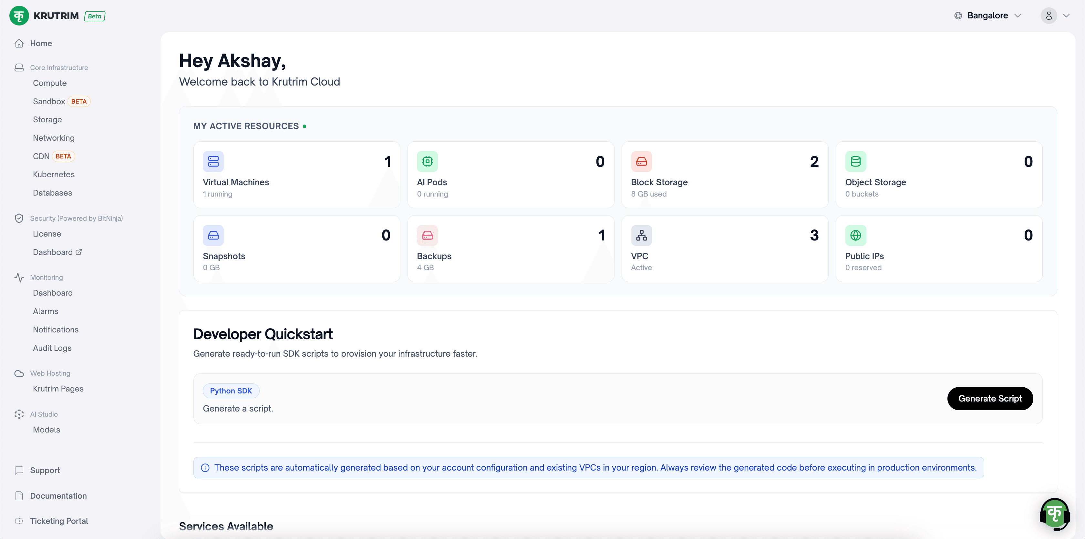Open the Models link under AI Studio
The image size is (1085, 539).
pyautogui.click(x=46, y=430)
